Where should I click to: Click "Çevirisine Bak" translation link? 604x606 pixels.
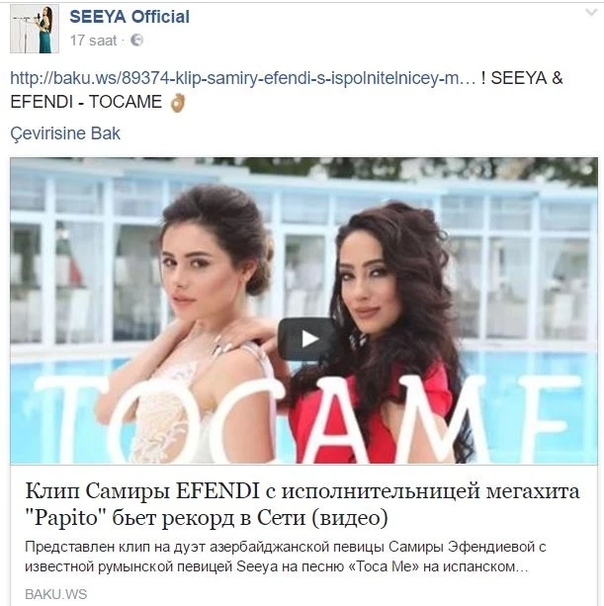click(x=65, y=133)
